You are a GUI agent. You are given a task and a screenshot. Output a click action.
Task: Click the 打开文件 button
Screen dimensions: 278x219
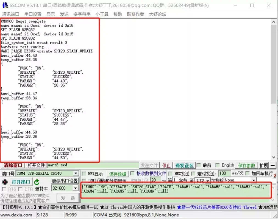tap(36, 165)
